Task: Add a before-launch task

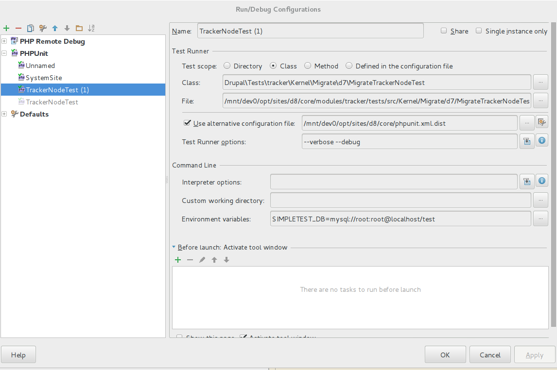Action: (x=178, y=260)
